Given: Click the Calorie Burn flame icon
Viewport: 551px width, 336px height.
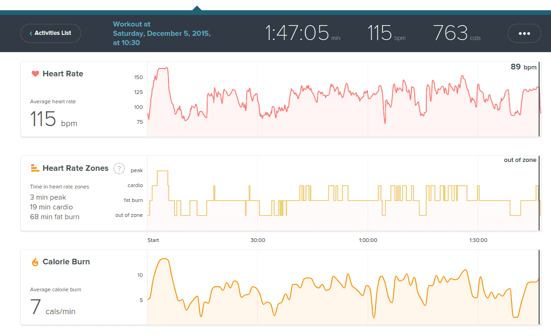Looking at the screenshot, I should click(35, 262).
